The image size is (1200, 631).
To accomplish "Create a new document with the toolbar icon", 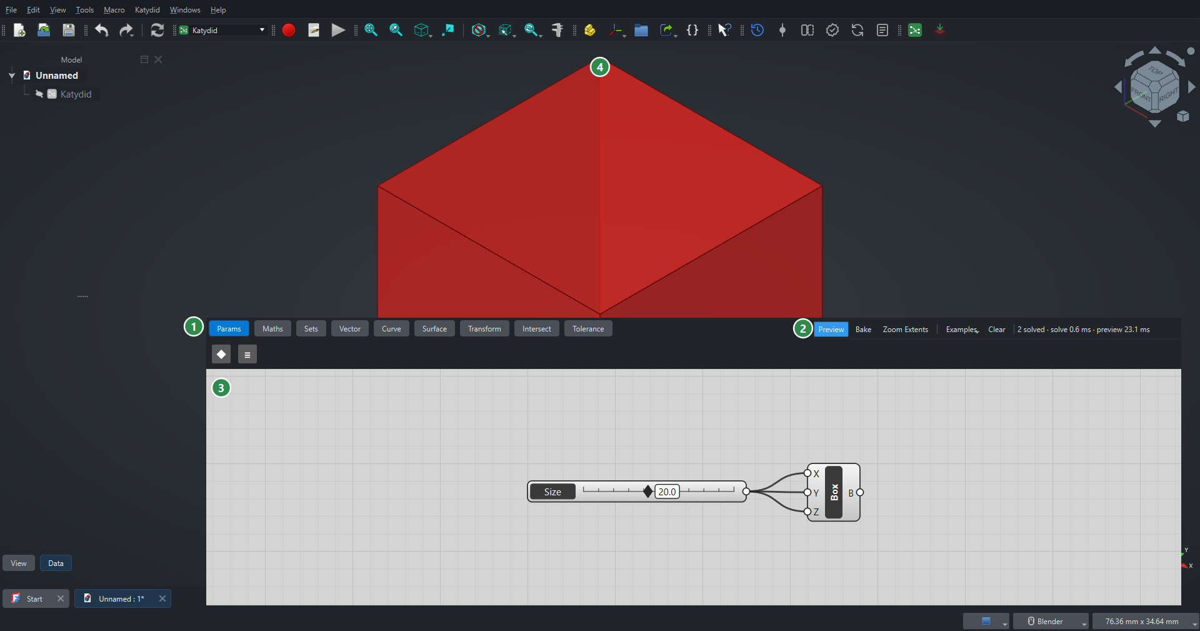I will tap(19, 30).
